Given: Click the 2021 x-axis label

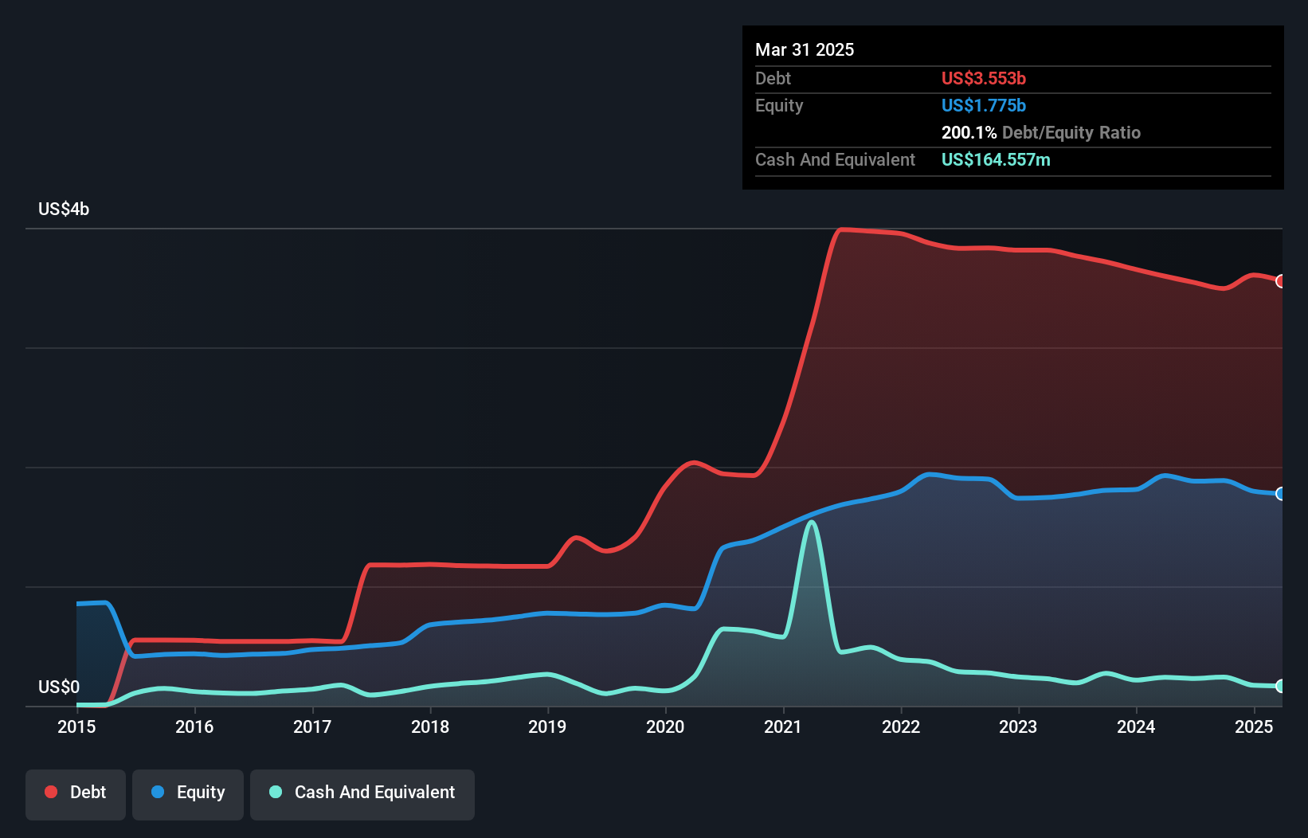Looking at the screenshot, I should [783, 726].
